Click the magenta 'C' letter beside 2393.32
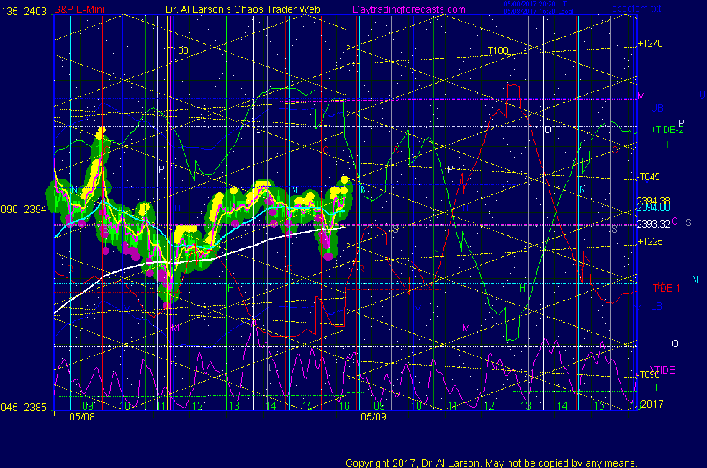The height and width of the screenshot is (468, 707). point(675,221)
